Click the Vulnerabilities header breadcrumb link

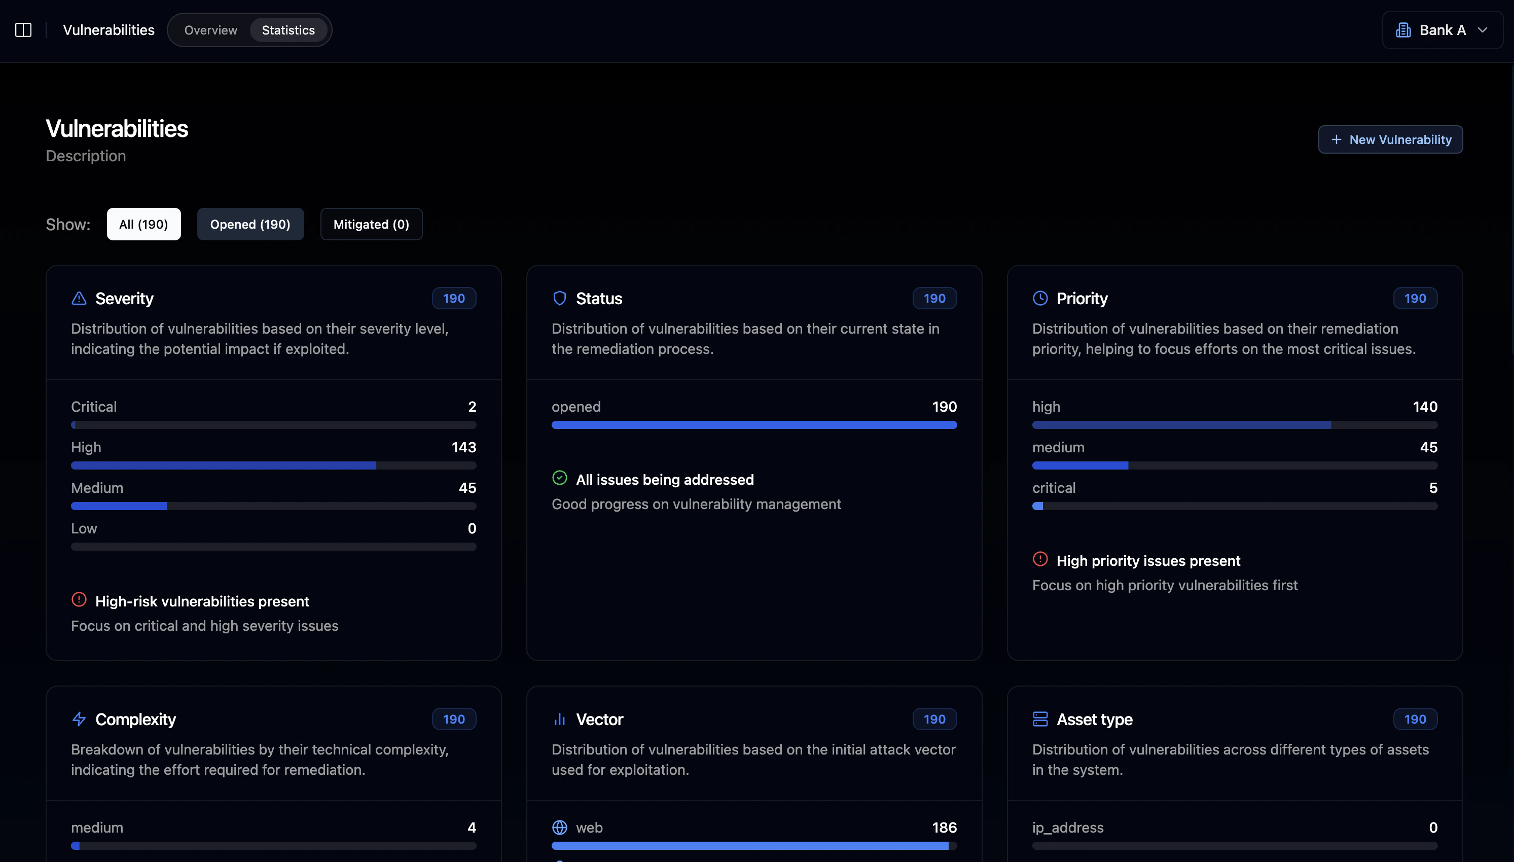pyautogui.click(x=109, y=30)
